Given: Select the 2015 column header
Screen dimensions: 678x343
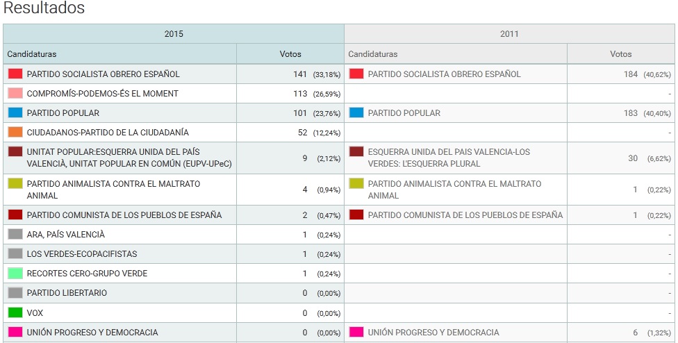Looking at the screenshot, I should click(x=174, y=34).
